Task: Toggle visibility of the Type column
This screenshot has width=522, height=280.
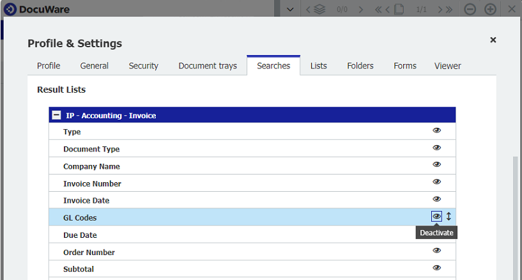Action: click(x=437, y=130)
